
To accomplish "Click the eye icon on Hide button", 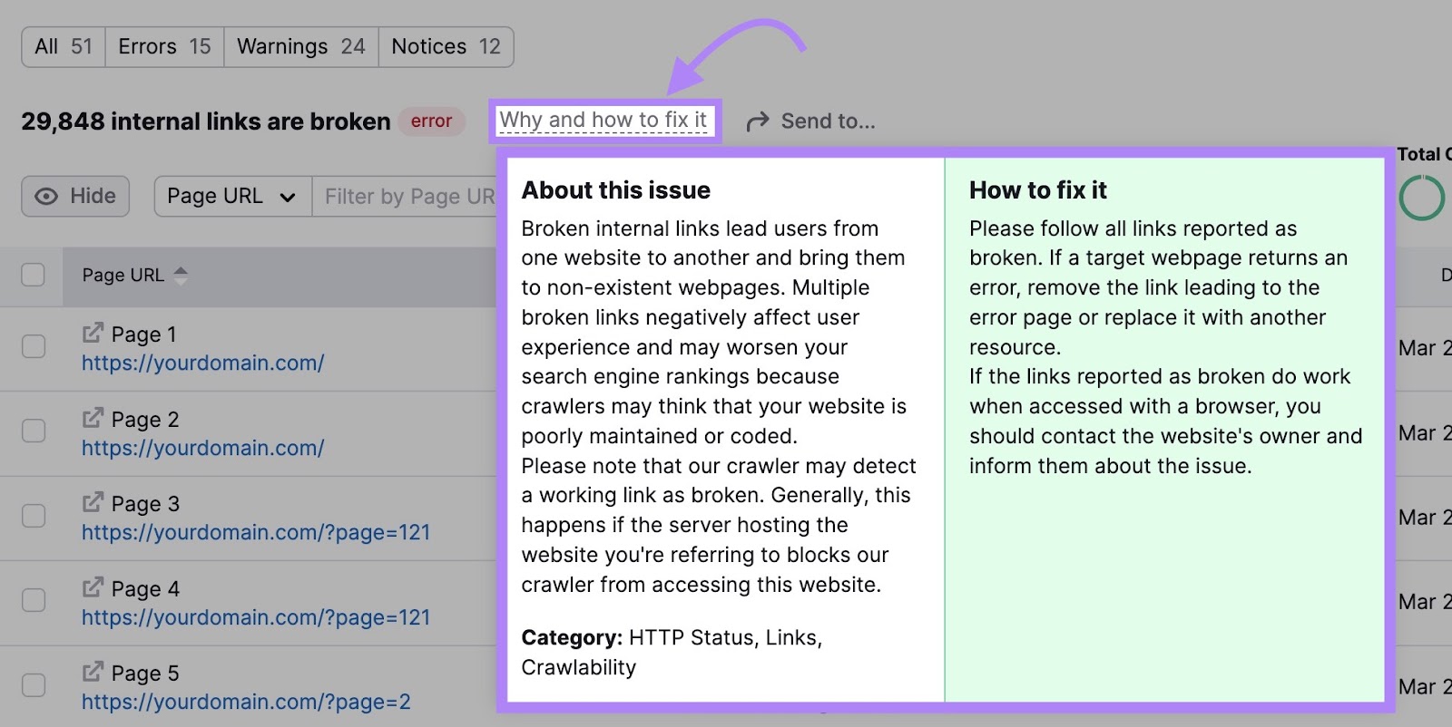I will tap(46, 196).
